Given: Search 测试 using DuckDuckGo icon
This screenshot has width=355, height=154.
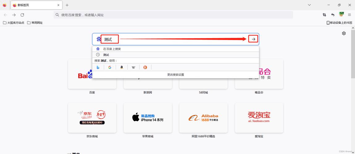Looking at the screenshot, I should pos(145,67).
